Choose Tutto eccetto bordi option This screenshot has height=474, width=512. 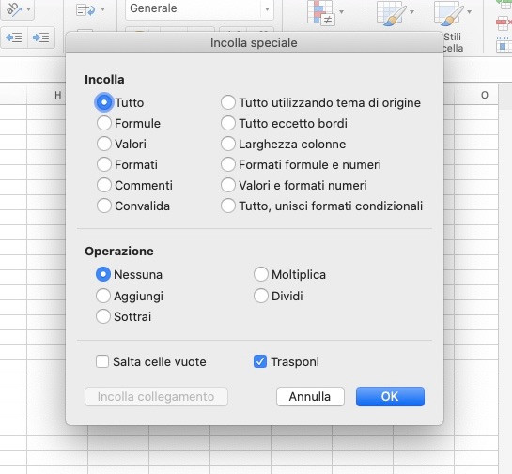point(284,123)
